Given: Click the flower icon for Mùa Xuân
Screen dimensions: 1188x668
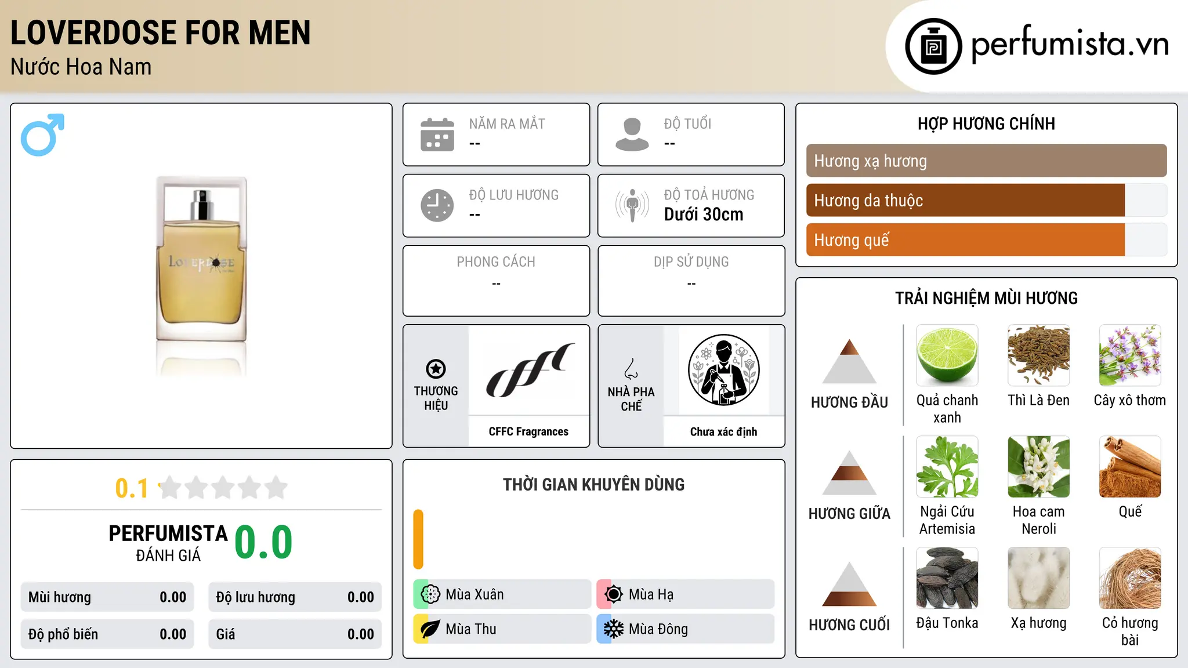Looking at the screenshot, I should [x=430, y=594].
